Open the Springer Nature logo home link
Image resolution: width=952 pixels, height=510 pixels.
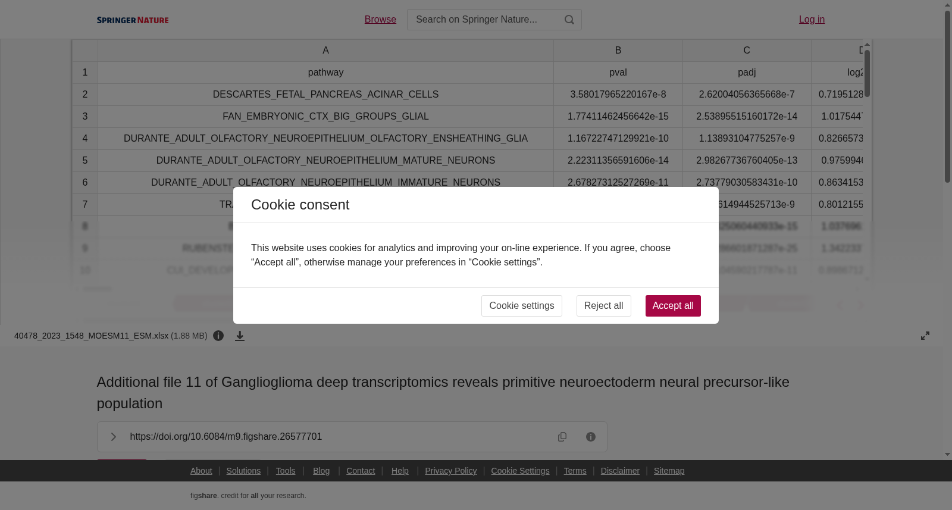133,20
